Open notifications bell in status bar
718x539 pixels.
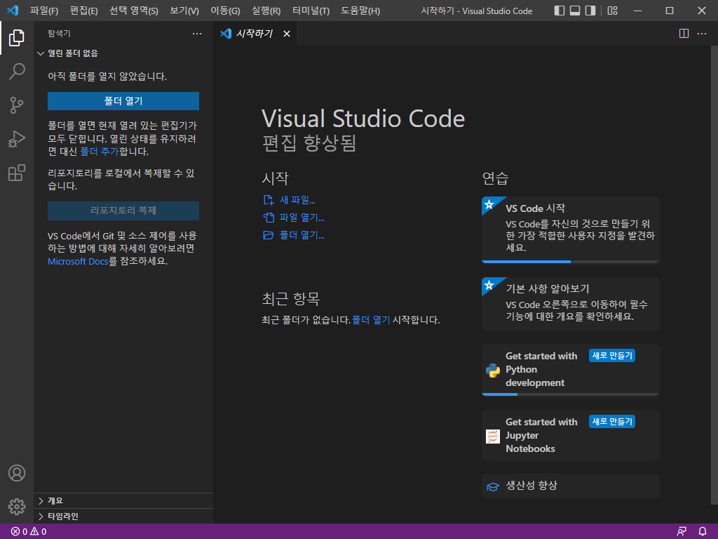pyautogui.click(x=703, y=532)
